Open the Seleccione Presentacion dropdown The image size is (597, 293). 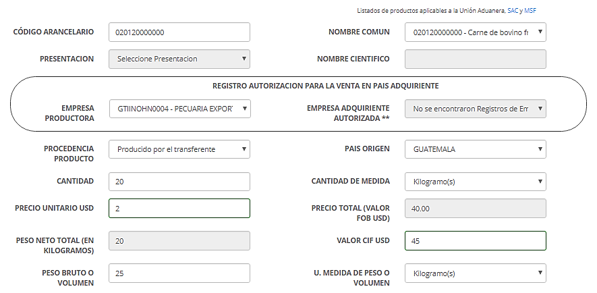coord(179,59)
